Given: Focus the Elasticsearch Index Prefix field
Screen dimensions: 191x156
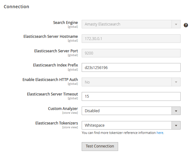Looking at the screenshot, I should (131, 67).
